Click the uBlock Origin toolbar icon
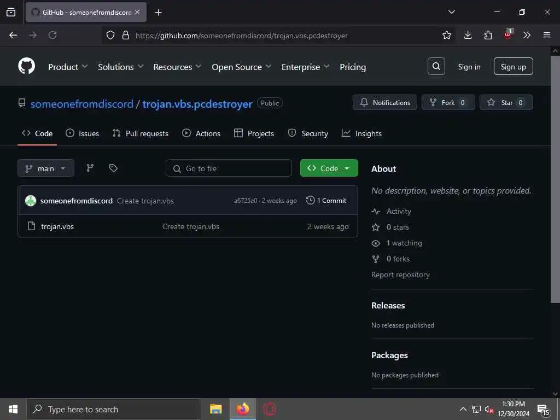The width and height of the screenshot is (560, 420). click(508, 34)
